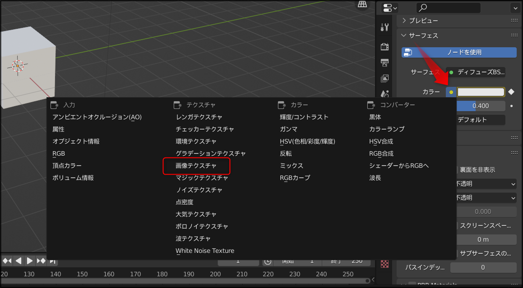523x288 pixels.
Task: Open the Render properties tab camera icon
Action: coord(384,46)
